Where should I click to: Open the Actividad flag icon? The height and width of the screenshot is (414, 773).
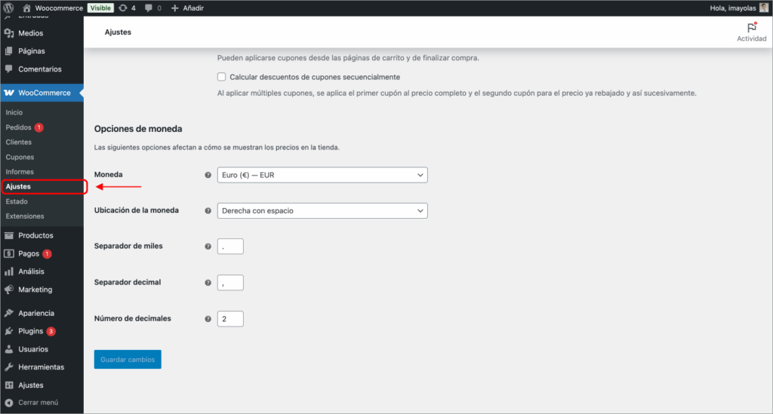[x=751, y=28]
